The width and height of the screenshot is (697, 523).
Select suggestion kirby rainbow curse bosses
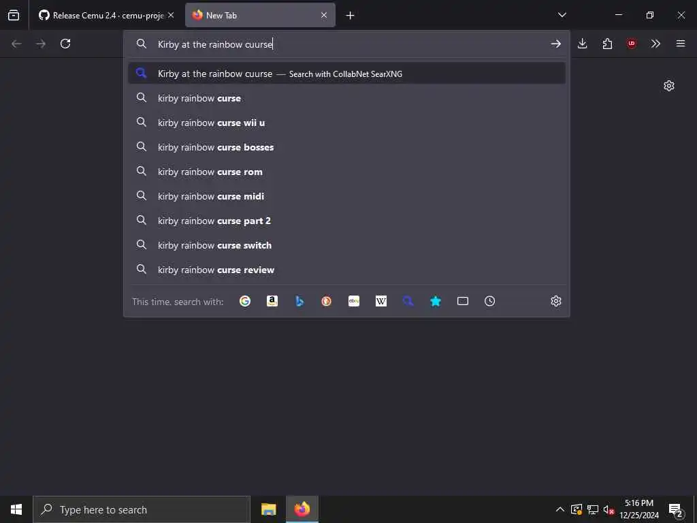346,147
